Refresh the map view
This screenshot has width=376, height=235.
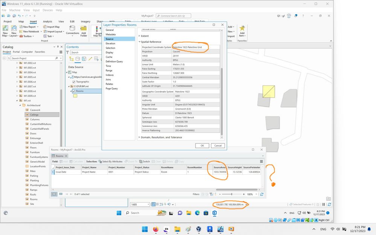[x=329, y=204]
